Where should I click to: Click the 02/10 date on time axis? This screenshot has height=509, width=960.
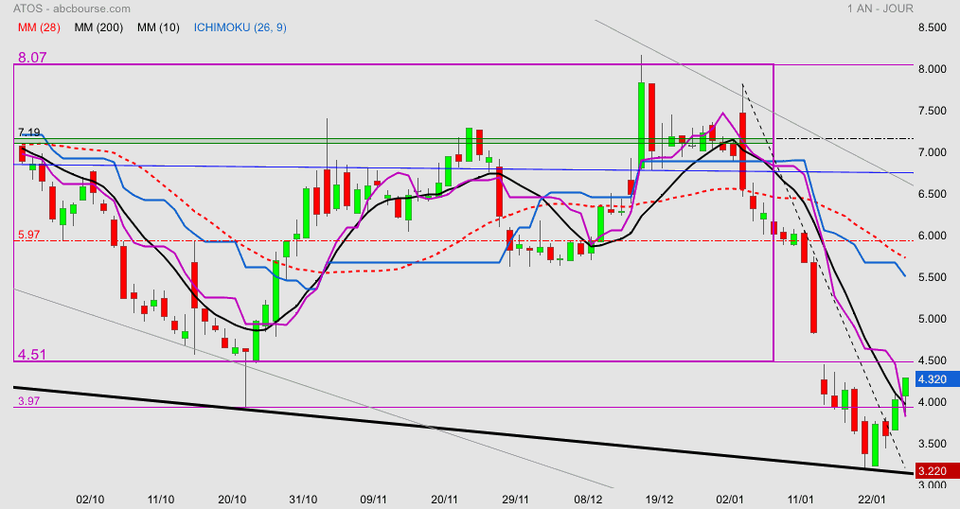90,500
